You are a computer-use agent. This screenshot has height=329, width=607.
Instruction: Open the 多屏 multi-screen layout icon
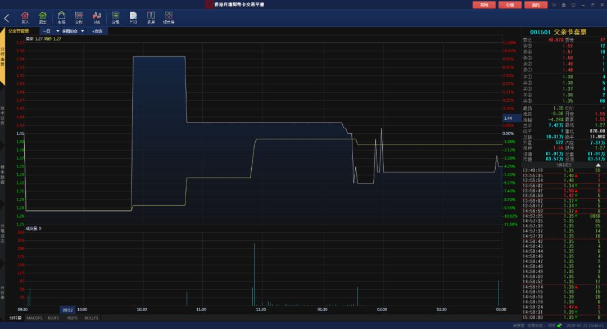pyautogui.click(x=151, y=17)
